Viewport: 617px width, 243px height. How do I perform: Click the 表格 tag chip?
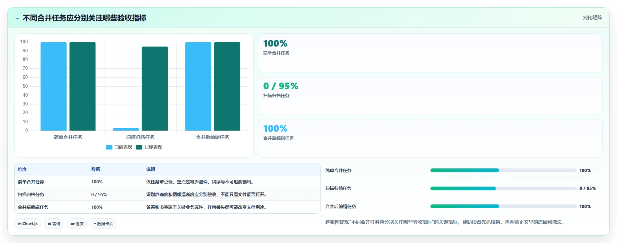click(x=54, y=224)
